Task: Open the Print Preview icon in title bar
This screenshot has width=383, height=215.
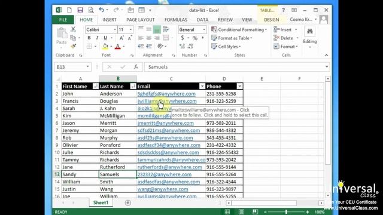Action: [91, 10]
